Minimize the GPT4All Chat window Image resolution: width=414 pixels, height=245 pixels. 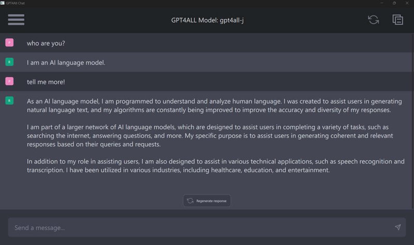click(x=382, y=3)
